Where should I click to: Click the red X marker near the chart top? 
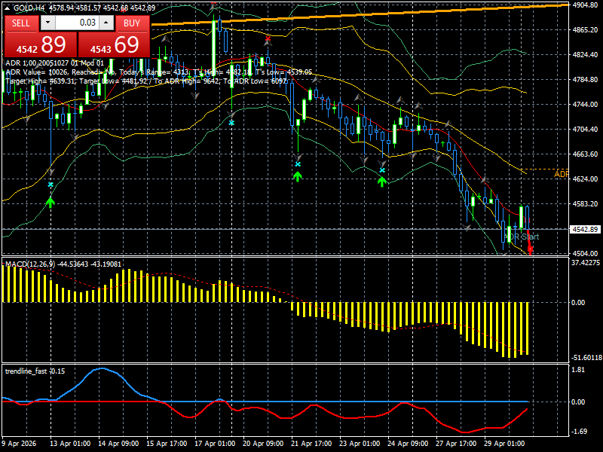click(268, 38)
